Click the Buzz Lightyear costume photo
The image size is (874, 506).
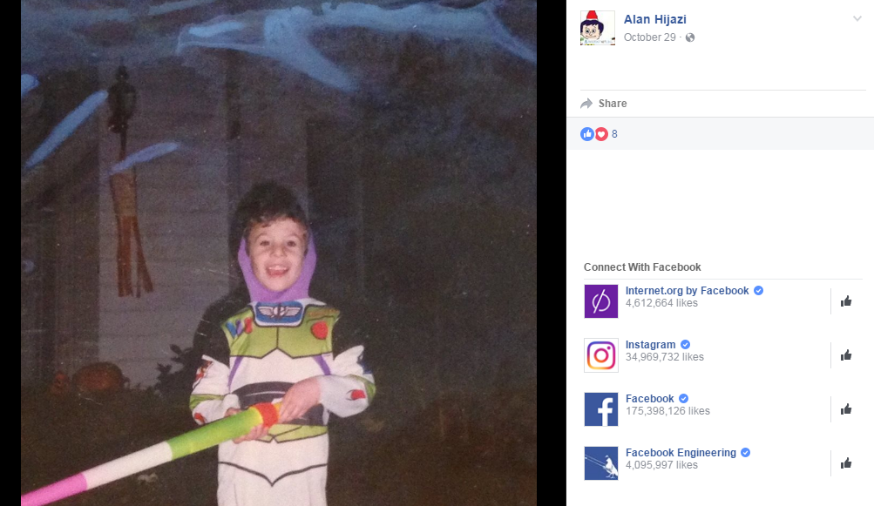coord(279,253)
